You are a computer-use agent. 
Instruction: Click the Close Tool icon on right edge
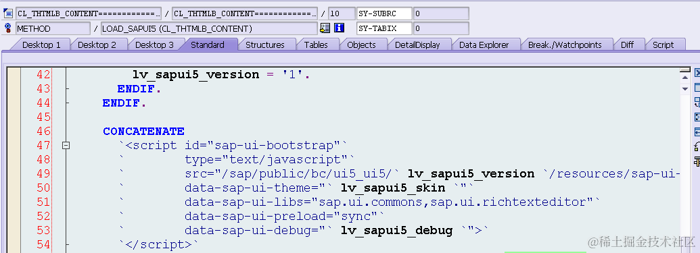coord(697,73)
